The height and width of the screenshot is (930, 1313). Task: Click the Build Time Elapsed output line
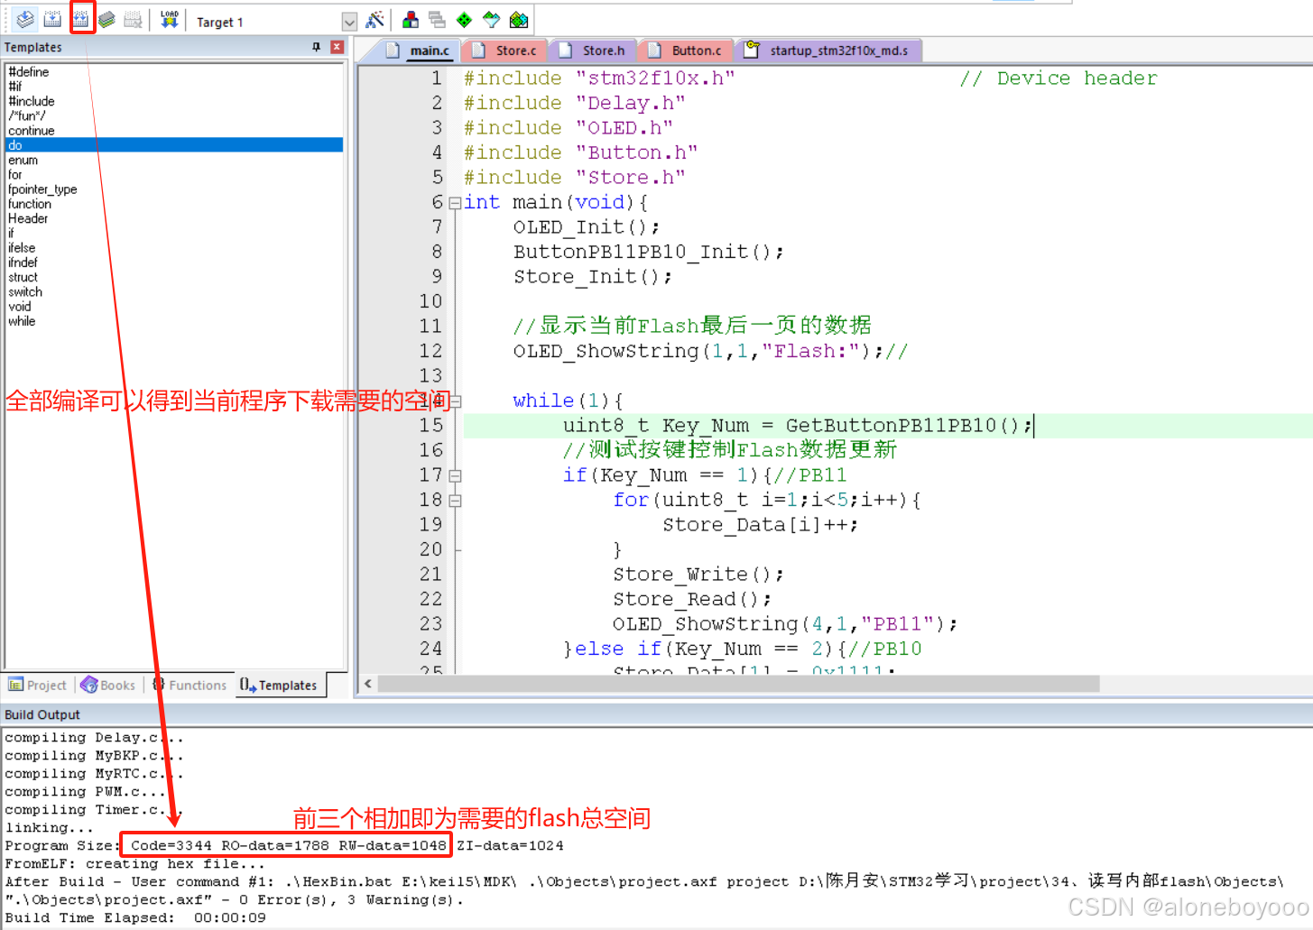click(x=135, y=918)
